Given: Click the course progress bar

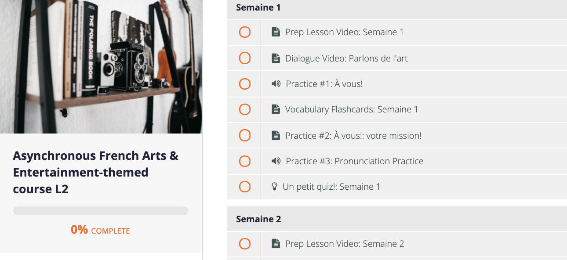Looking at the screenshot, I should click(101, 211).
